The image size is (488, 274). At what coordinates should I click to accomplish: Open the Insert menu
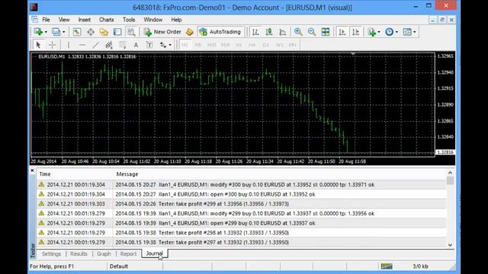[85, 20]
